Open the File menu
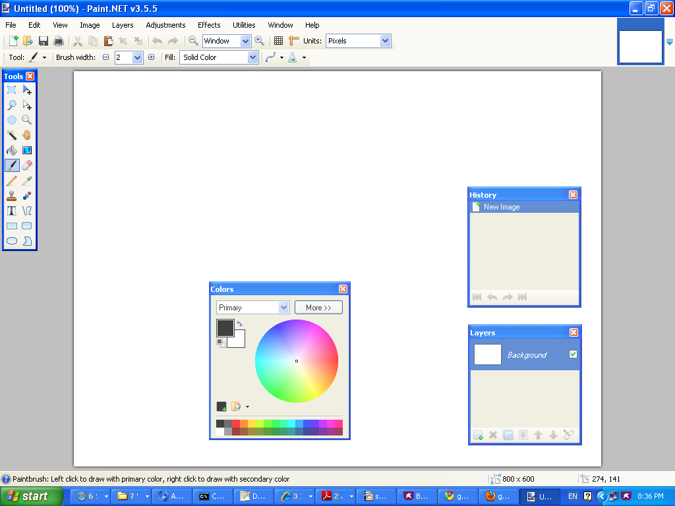Viewport: 675px width, 506px height. (x=11, y=25)
